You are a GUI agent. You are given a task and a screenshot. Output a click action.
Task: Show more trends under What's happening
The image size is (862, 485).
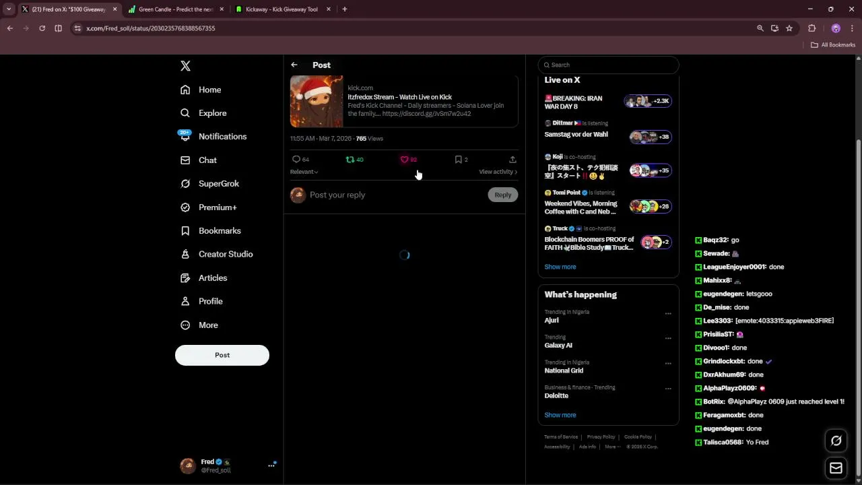[560, 415]
